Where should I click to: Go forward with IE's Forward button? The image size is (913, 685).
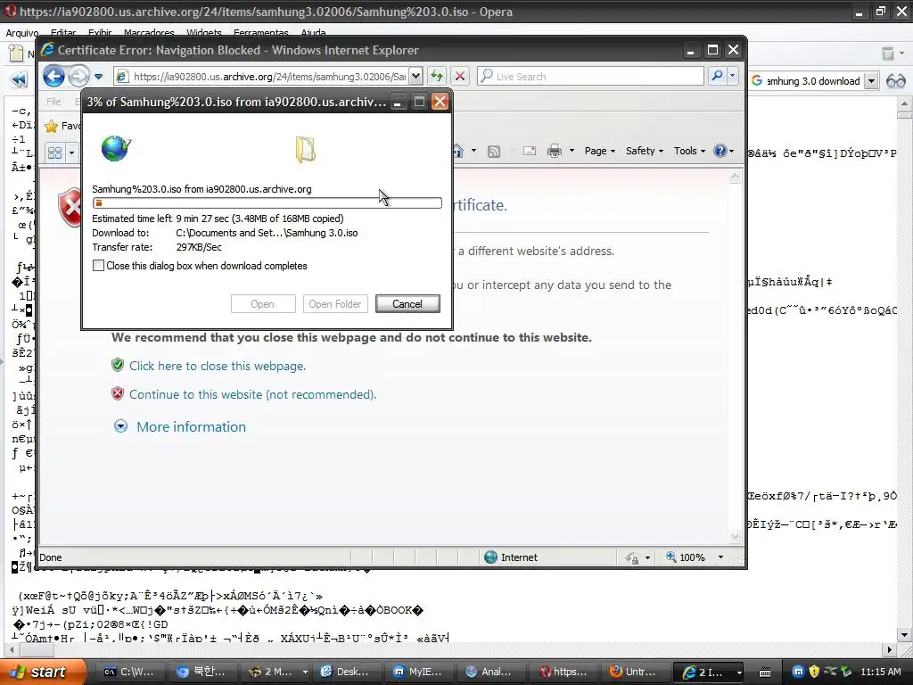click(x=78, y=77)
